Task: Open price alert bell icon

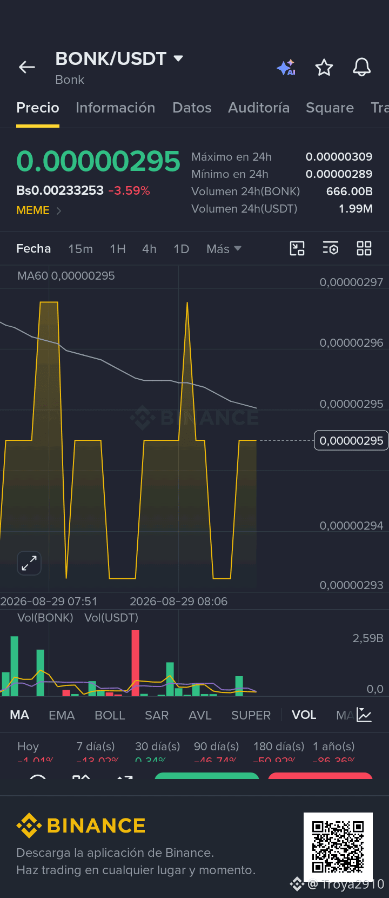Action: pyautogui.click(x=361, y=68)
